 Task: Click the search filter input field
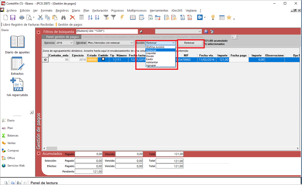(x=107, y=31)
